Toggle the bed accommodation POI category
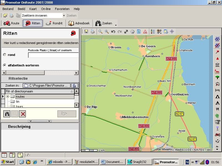Image resolution: width=222 pixels, height=166 pixels. click(218, 90)
